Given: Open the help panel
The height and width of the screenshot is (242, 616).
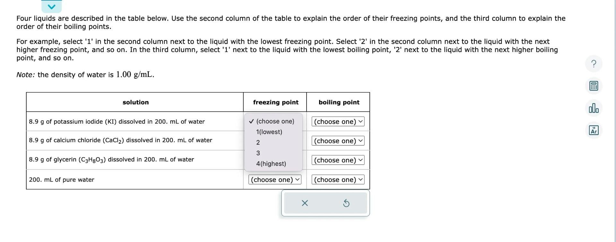Looking at the screenshot, I should click(x=593, y=64).
